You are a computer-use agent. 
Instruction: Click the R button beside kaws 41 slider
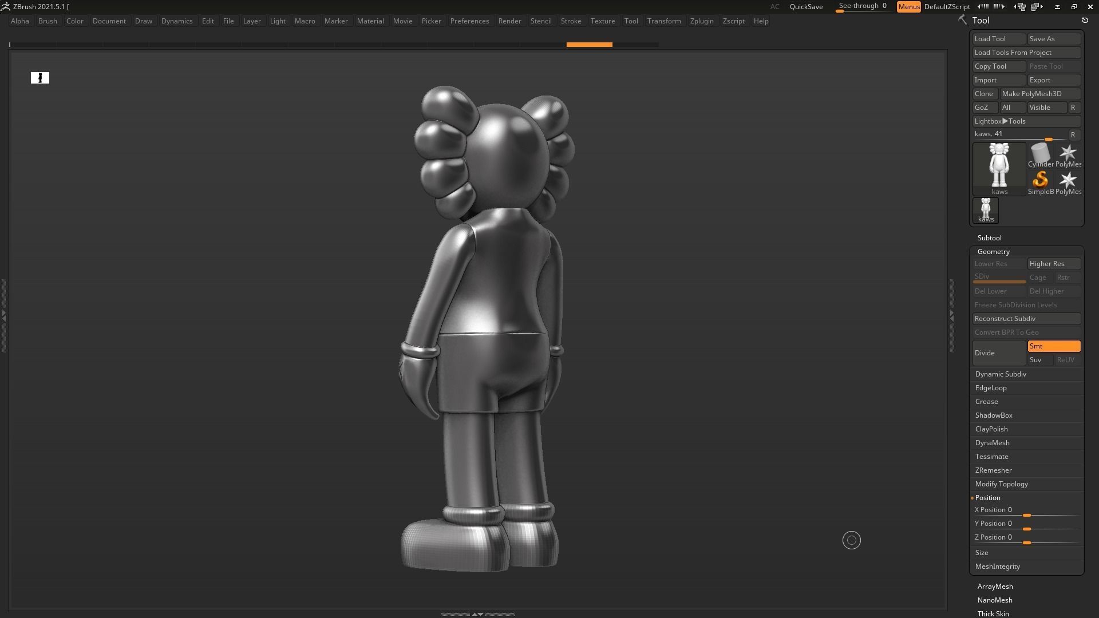coord(1073,135)
